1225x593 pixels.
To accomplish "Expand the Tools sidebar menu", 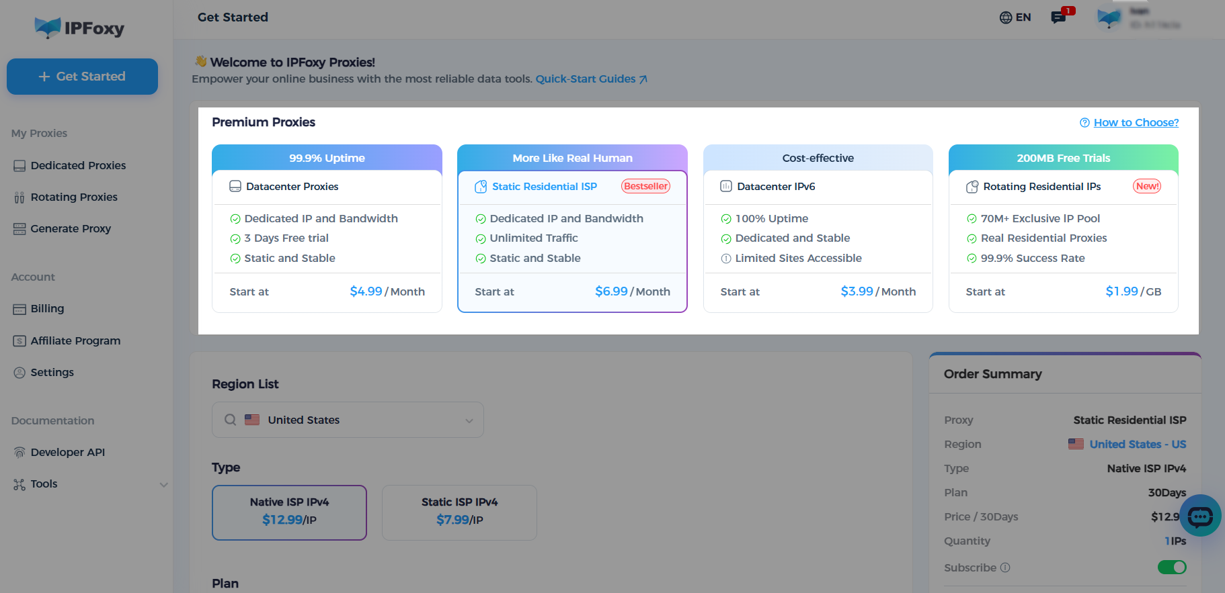I will coord(163,484).
